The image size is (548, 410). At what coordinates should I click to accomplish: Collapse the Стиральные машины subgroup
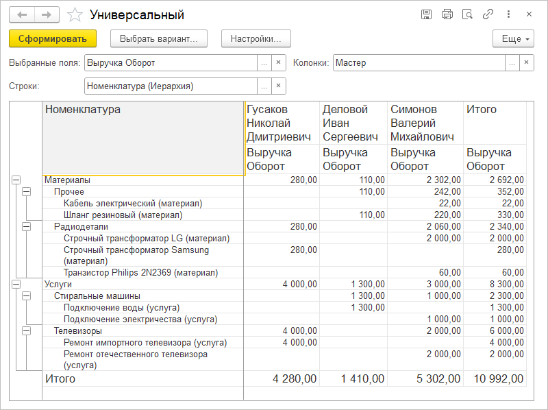click(x=26, y=296)
